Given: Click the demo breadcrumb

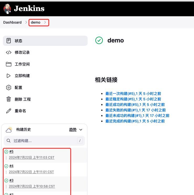Looking at the screenshot, I should point(36,22).
